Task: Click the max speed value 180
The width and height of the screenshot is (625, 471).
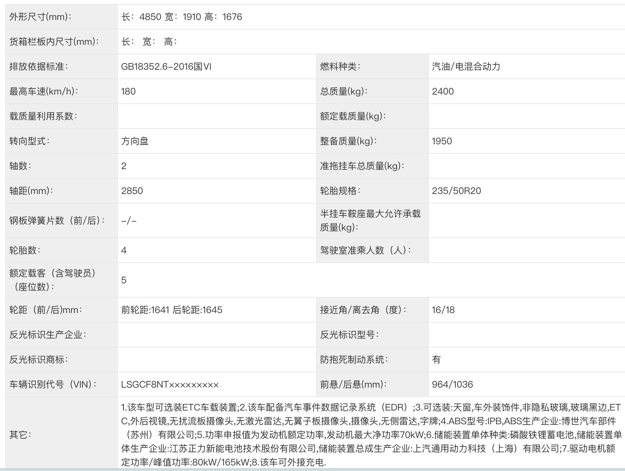Action: click(128, 92)
